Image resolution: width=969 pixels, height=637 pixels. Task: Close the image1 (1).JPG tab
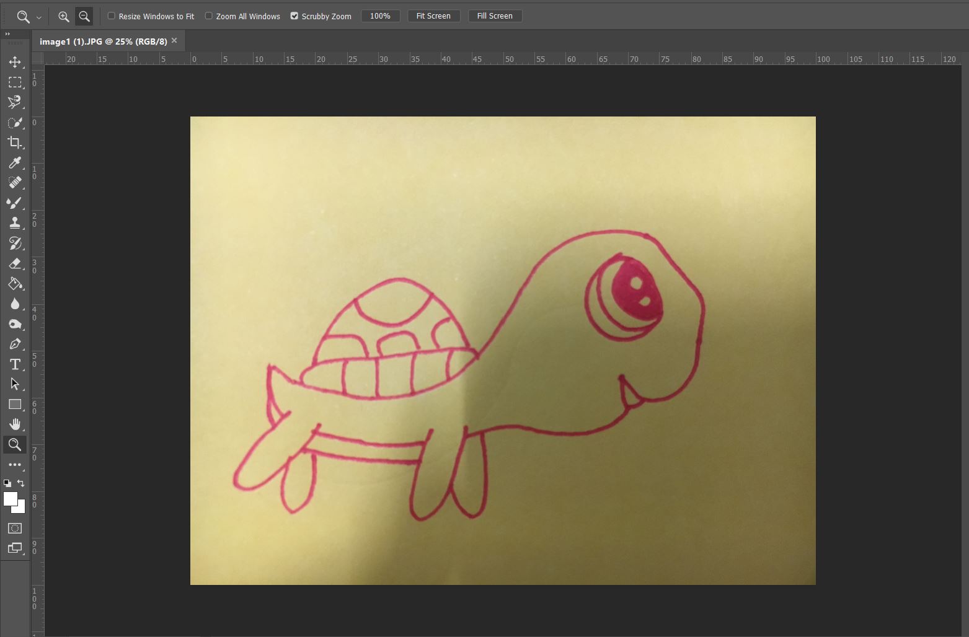174,41
